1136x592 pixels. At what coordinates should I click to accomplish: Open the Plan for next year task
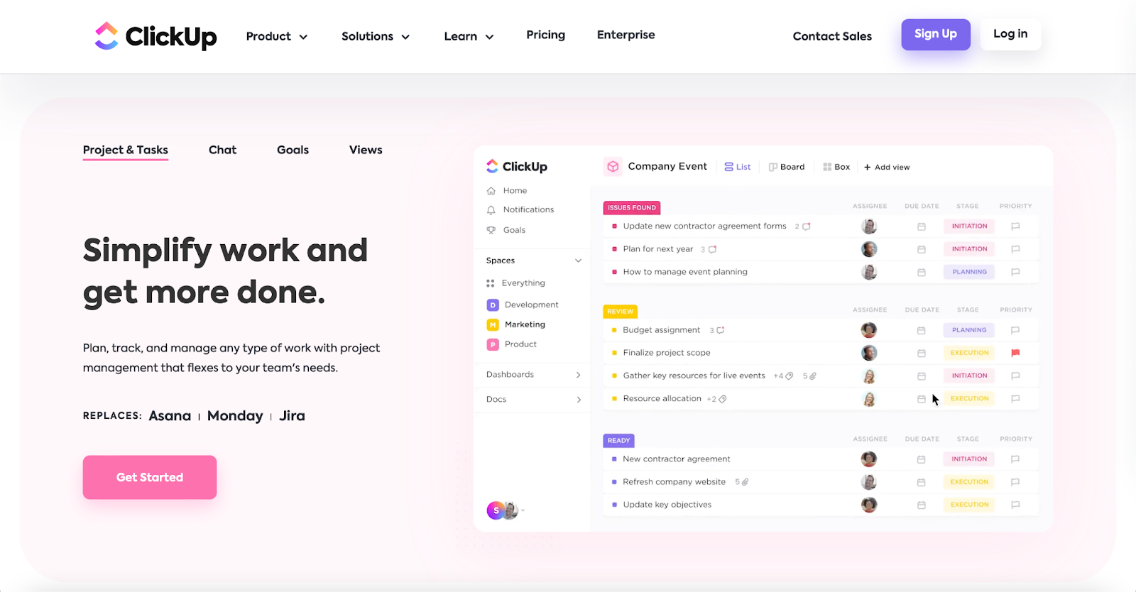click(658, 249)
